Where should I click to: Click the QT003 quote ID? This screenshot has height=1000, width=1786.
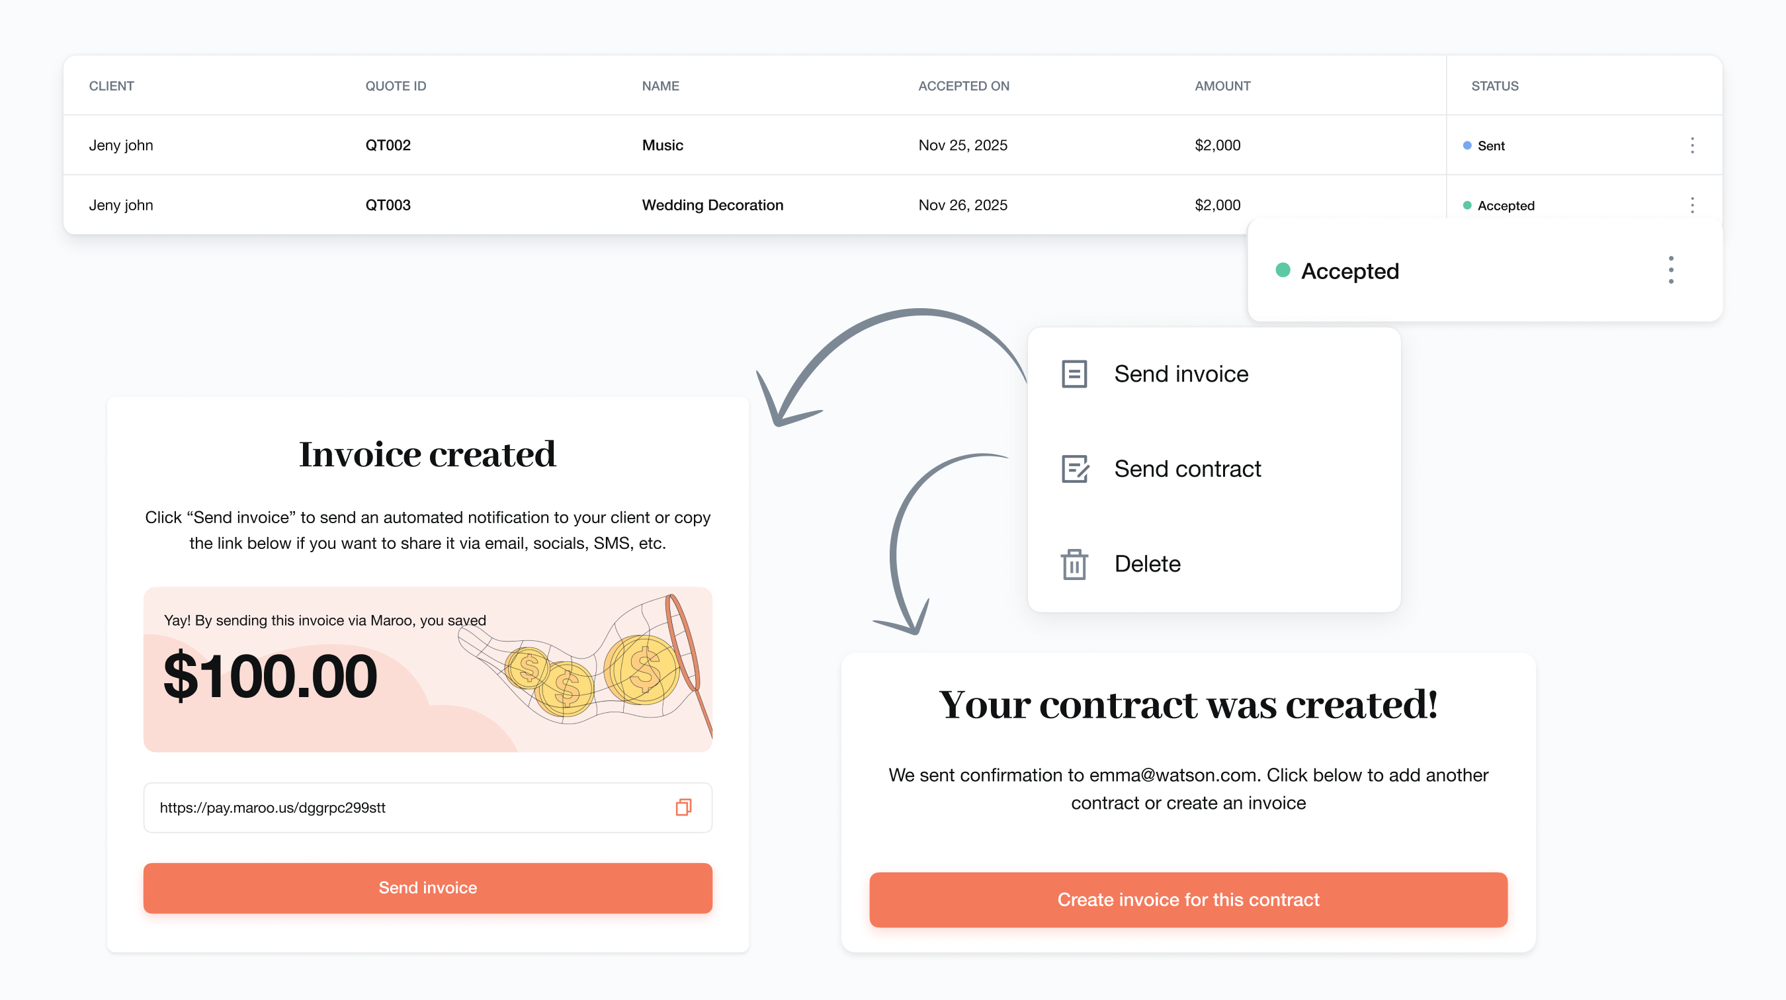(x=388, y=205)
